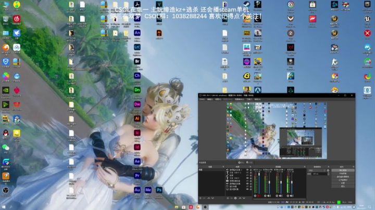
Task: Click the add source plus icon in OBS
Action: pyautogui.click(x=228, y=198)
